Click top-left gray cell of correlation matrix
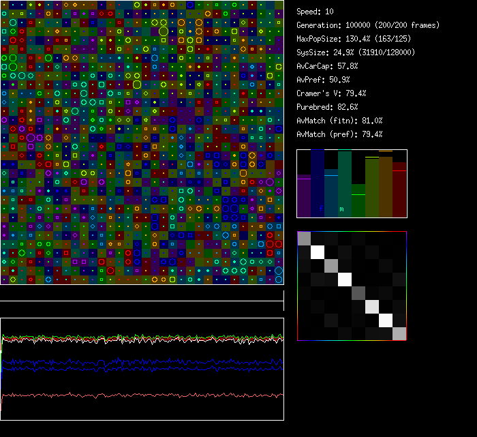Viewport: 477px width, 437px height. click(304, 238)
